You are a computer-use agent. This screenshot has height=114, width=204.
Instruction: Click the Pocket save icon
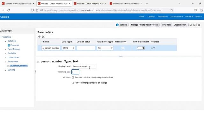(196, 10)
